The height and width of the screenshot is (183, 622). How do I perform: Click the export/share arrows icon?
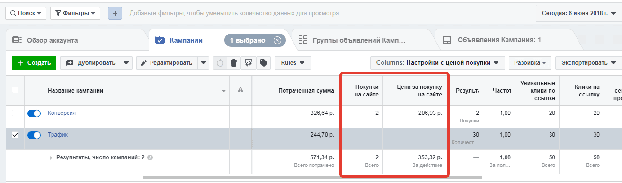[x=248, y=63]
